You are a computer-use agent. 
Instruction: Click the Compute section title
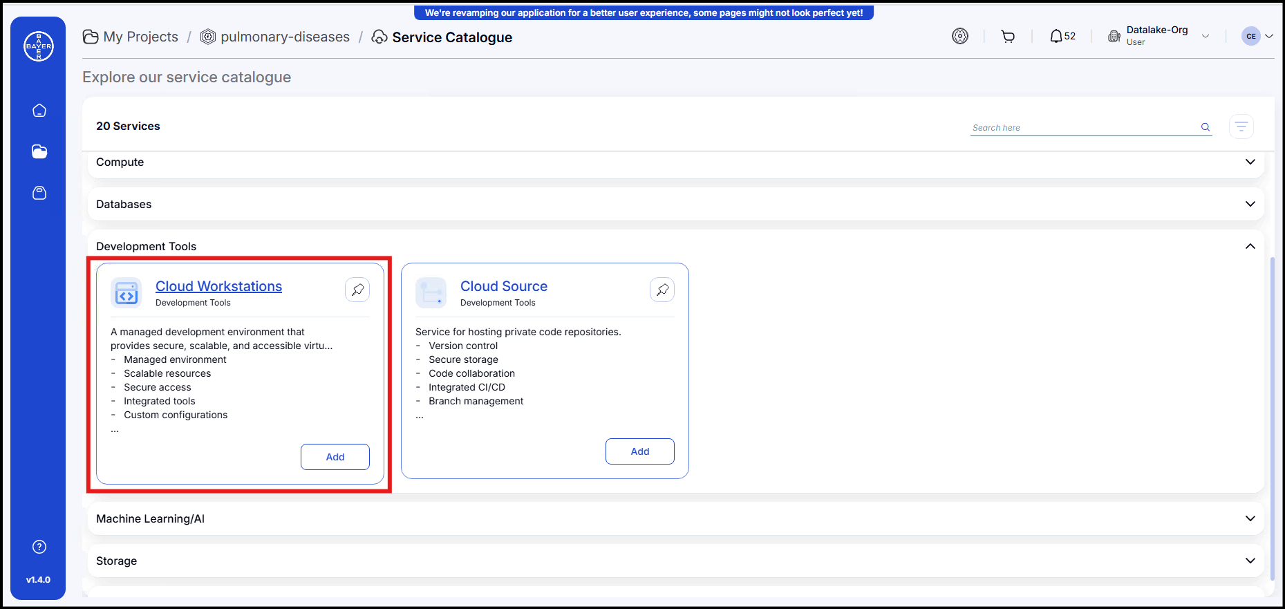[x=120, y=162]
